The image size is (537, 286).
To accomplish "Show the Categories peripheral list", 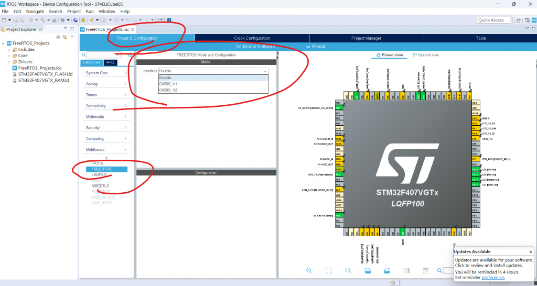I will tap(92, 63).
